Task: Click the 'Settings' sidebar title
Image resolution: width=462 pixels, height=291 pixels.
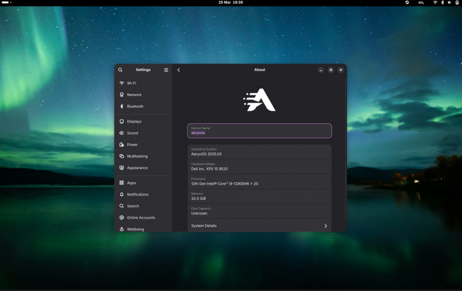Action: [143, 70]
